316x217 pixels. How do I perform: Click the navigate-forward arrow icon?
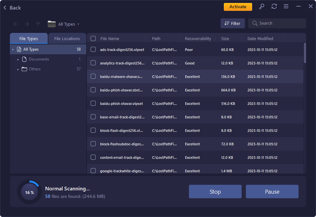point(27,24)
